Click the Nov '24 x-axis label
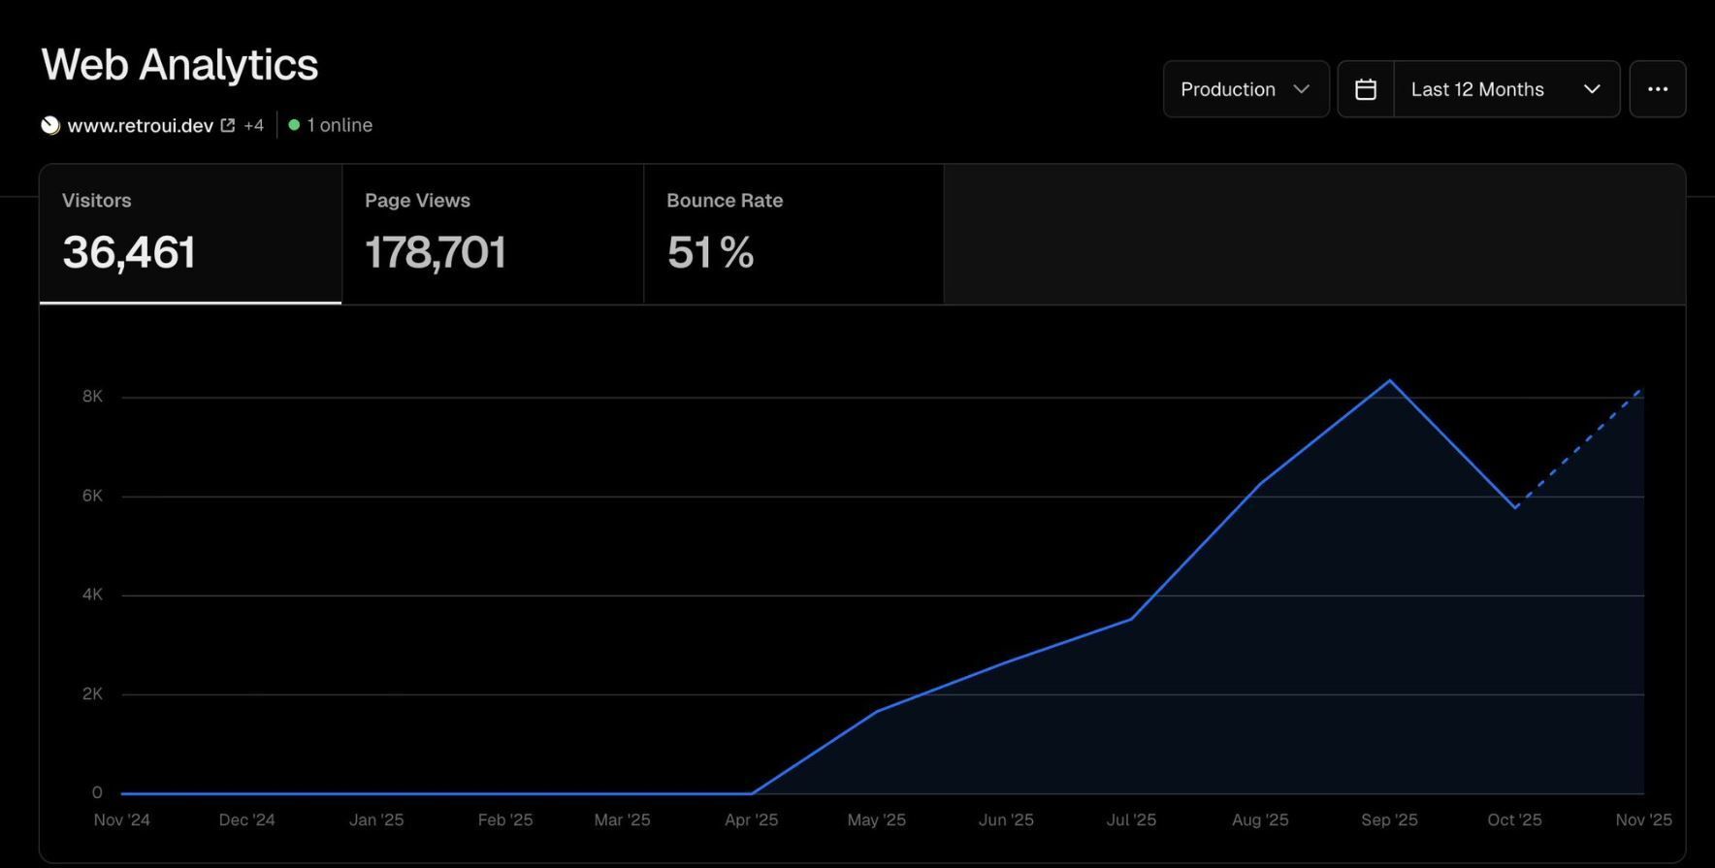Image resolution: width=1715 pixels, height=868 pixels. (x=122, y=820)
